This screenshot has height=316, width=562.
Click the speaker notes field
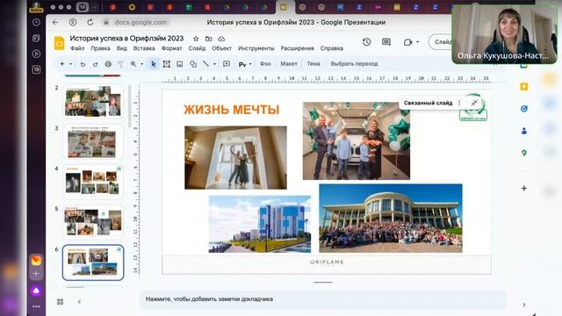322,299
